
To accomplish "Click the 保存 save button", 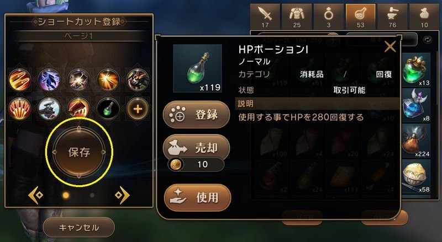I will [79, 152].
